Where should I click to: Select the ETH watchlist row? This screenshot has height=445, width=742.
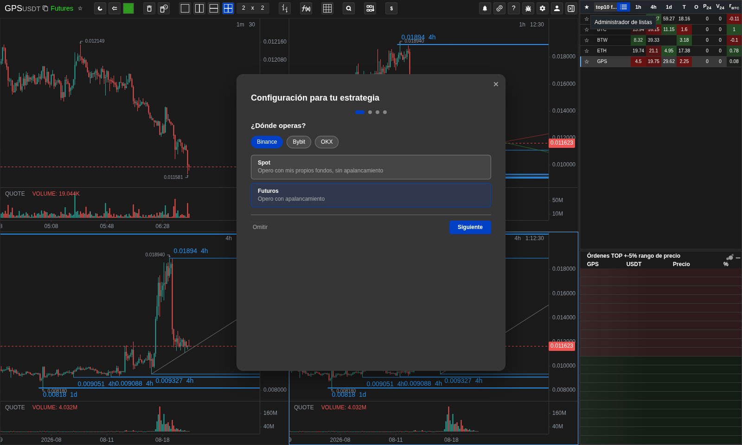point(661,51)
